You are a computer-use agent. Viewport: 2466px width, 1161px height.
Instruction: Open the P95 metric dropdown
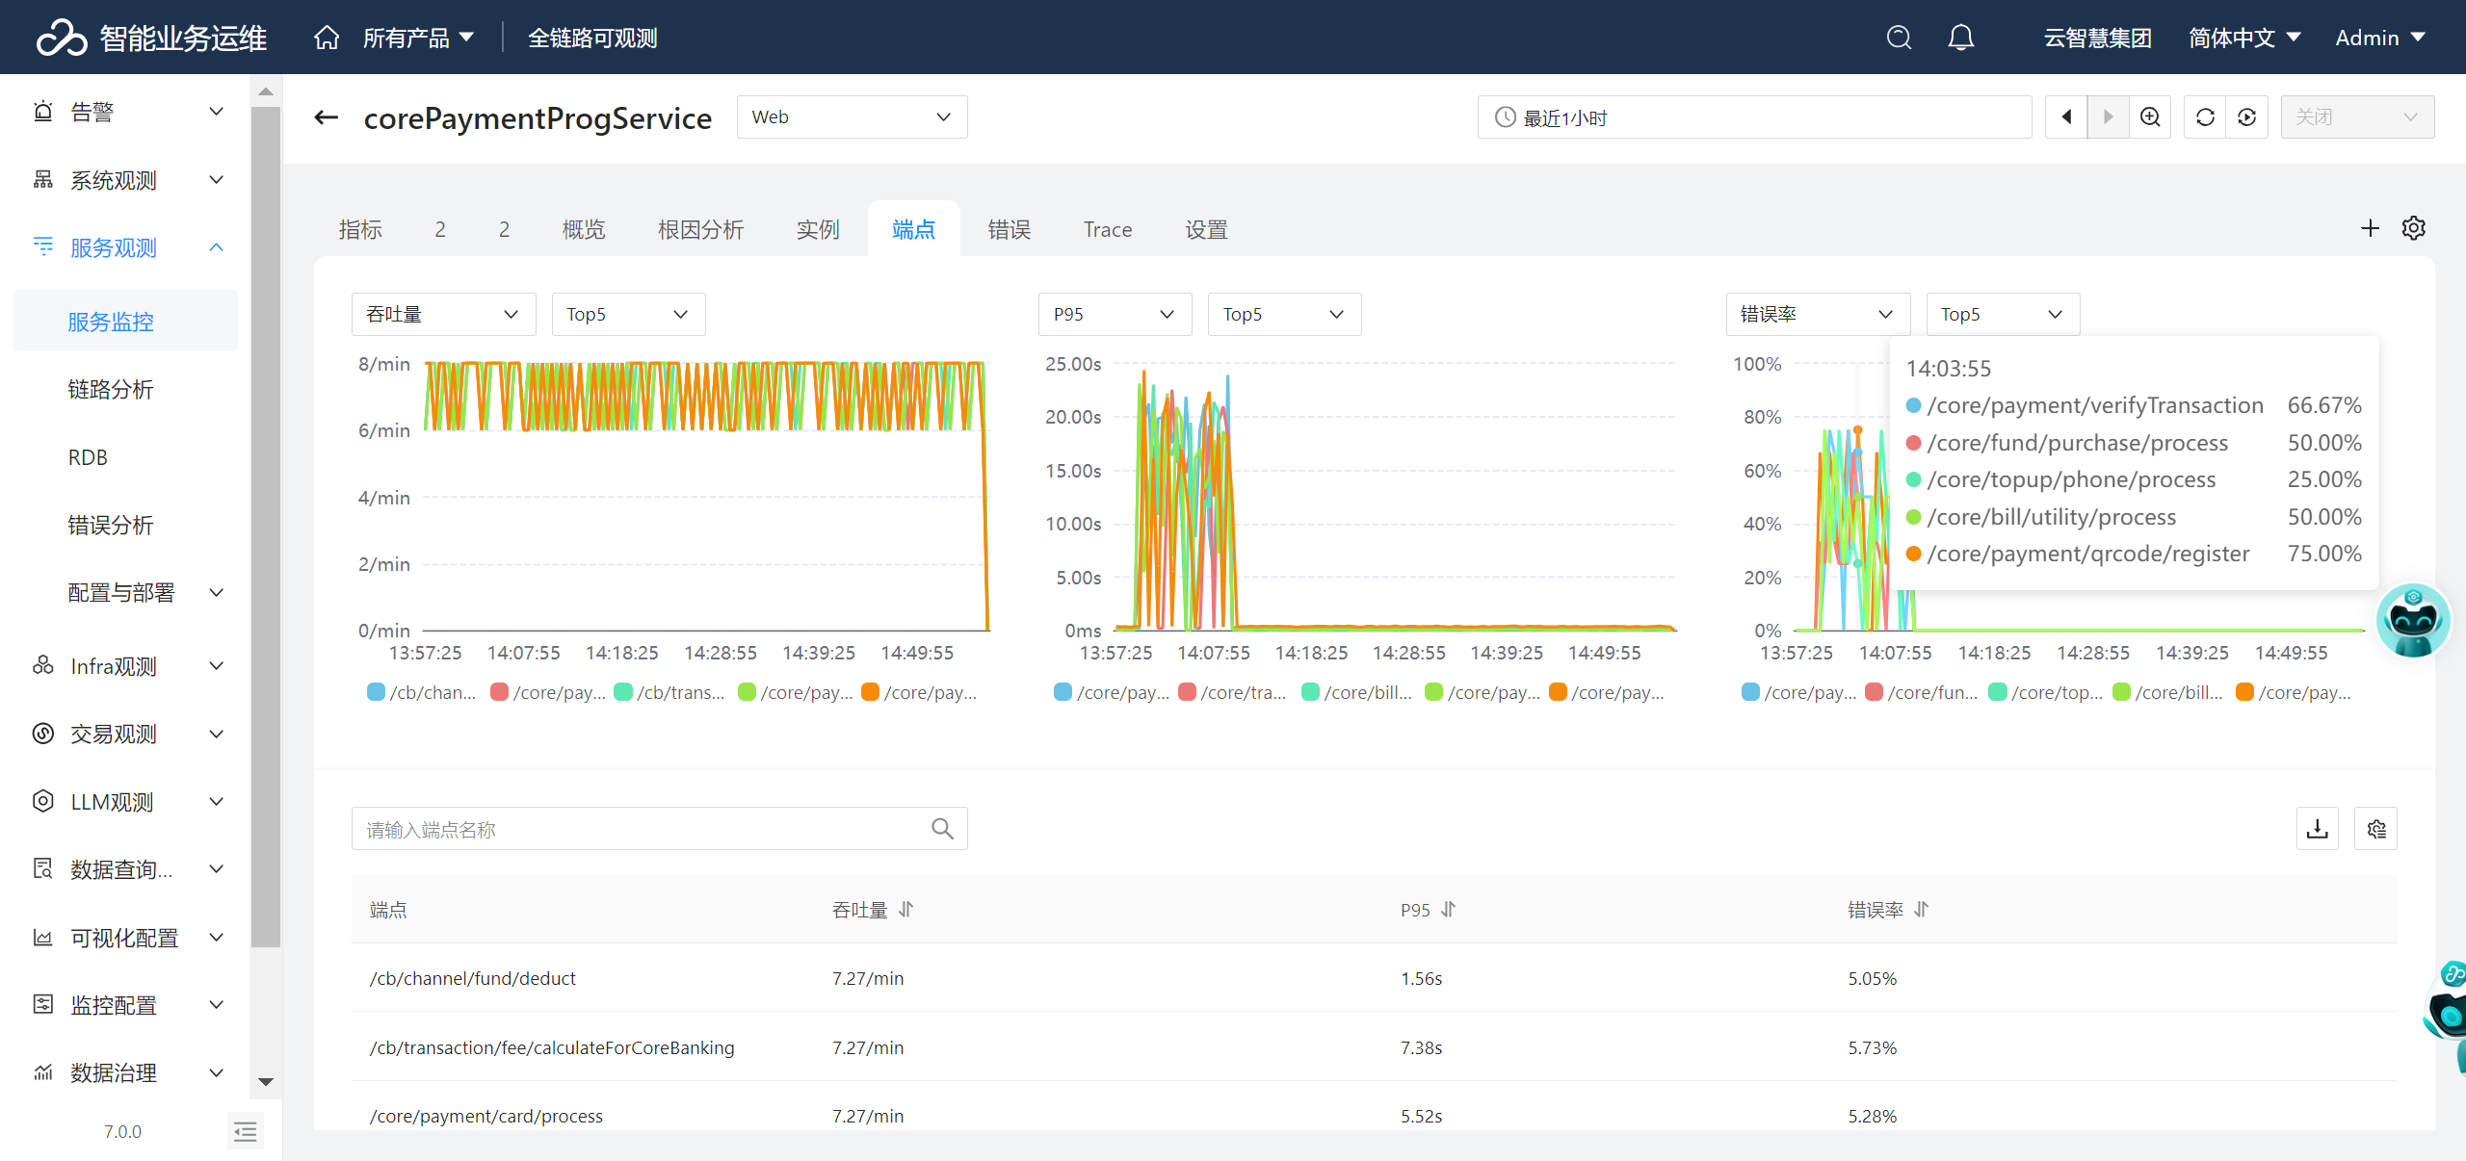[1115, 315]
